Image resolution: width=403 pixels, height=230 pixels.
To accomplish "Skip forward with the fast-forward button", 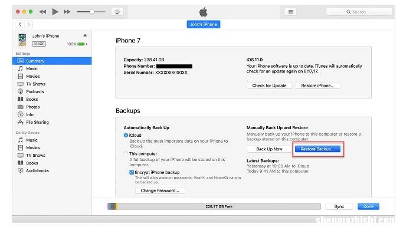I will [67, 12].
